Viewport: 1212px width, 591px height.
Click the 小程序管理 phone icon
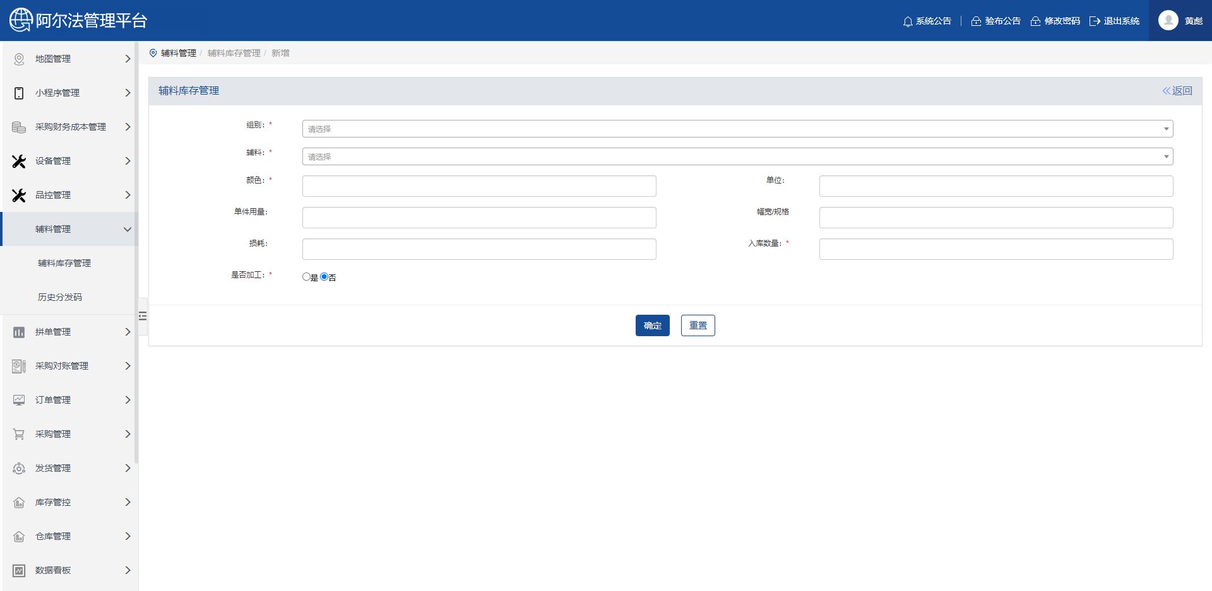19,93
